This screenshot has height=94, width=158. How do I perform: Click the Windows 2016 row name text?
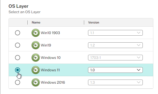click(53, 82)
